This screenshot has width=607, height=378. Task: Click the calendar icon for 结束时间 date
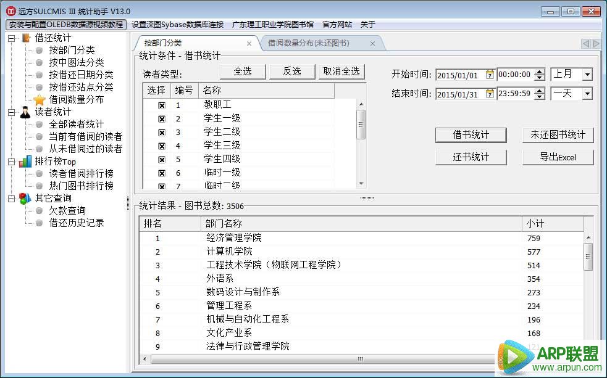click(490, 94)
